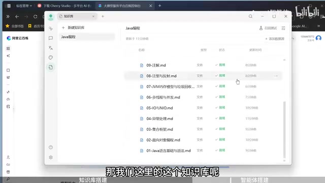Expand the browser sidebar double-chevron at left
The image size is (325, 183).
coord(8,16)
